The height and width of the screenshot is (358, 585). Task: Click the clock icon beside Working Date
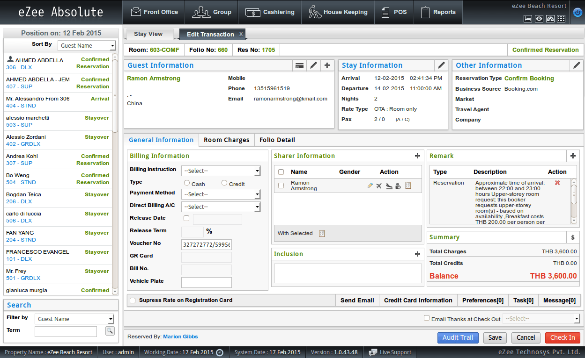[219, 352]
